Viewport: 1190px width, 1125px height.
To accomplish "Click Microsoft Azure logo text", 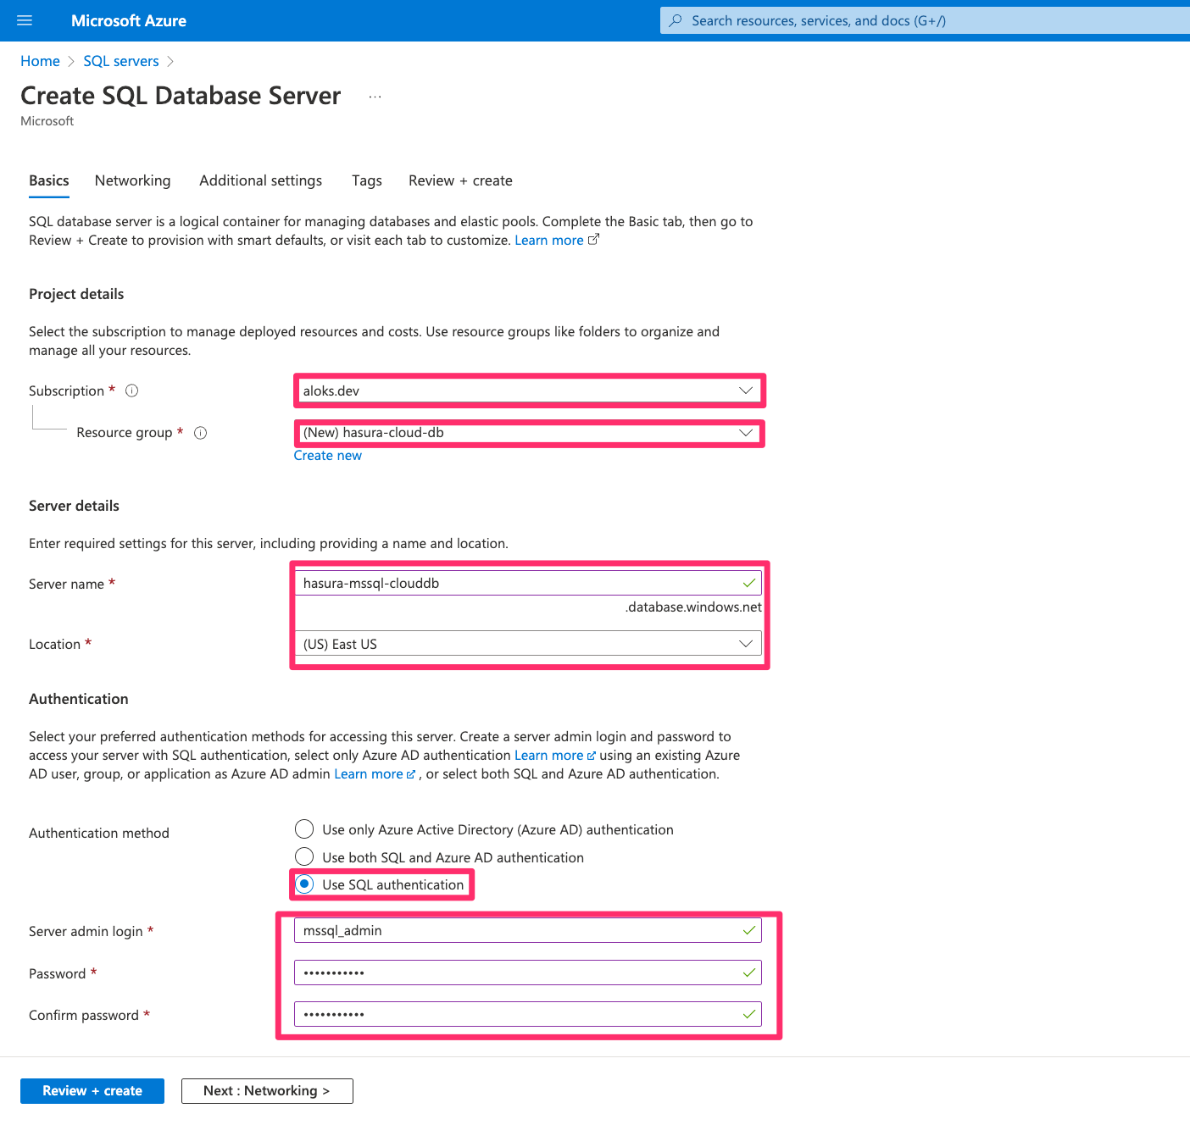I will click(129, 20).
